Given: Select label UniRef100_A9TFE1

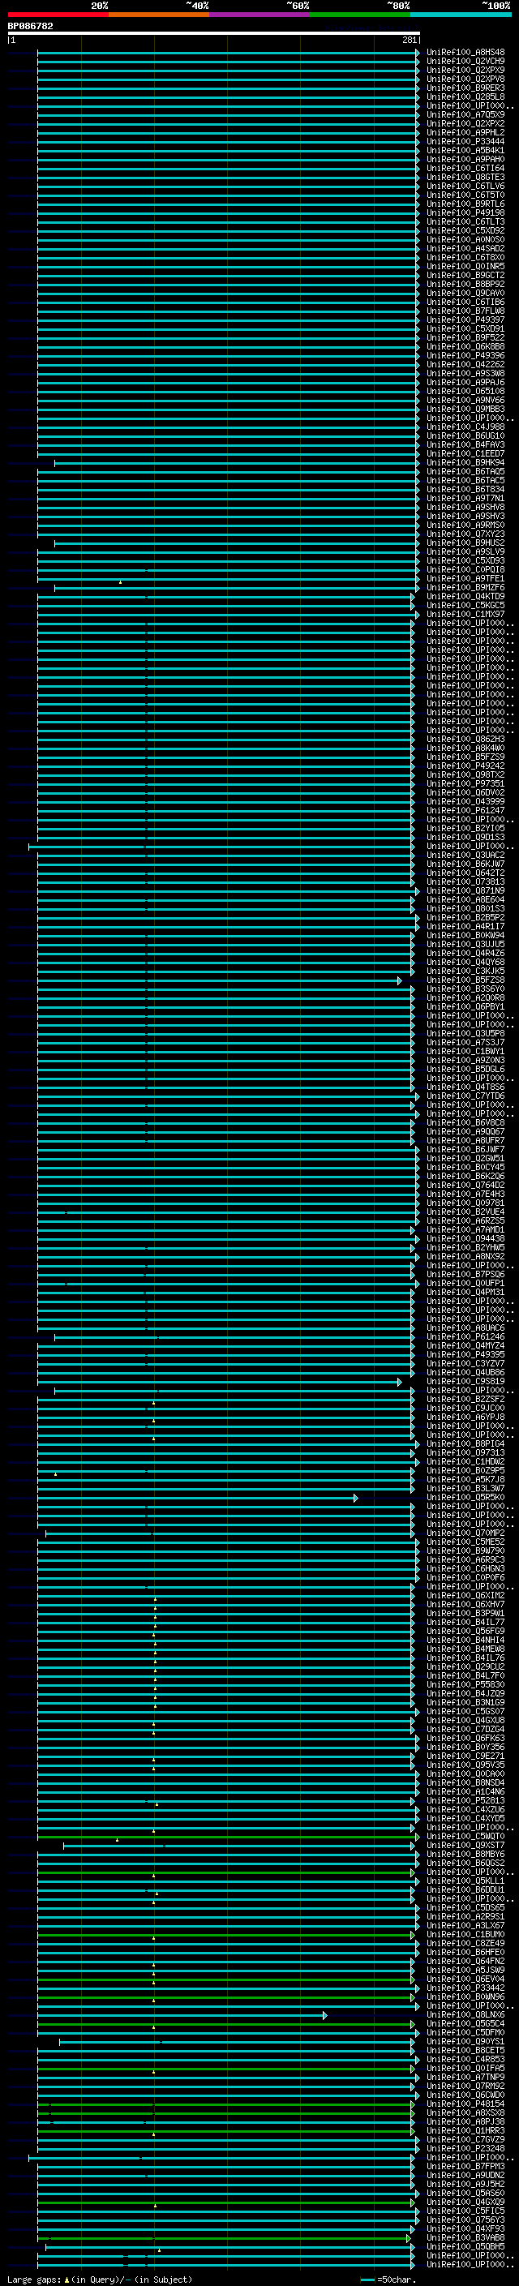Looking at the screenshot, I should click(x=465, y=579).
